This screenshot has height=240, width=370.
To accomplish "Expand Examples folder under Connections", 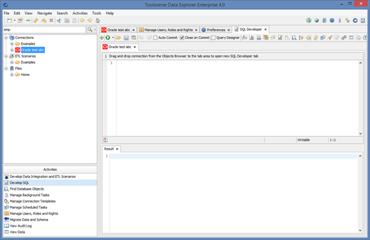I will (x=12, y=44).
